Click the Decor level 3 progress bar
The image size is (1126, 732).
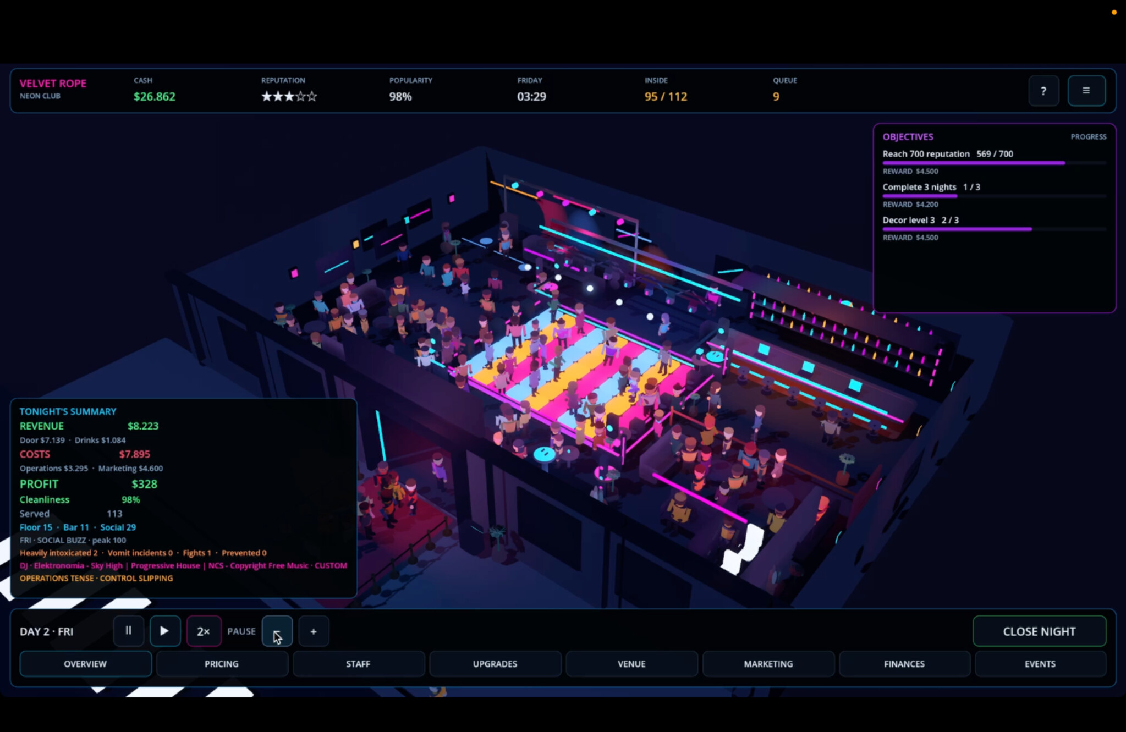click(x=995, y=229)
